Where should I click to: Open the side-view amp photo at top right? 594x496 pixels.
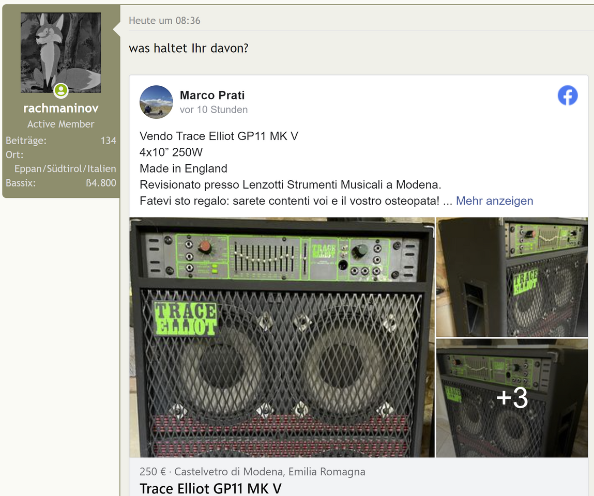tap(512, 277)
